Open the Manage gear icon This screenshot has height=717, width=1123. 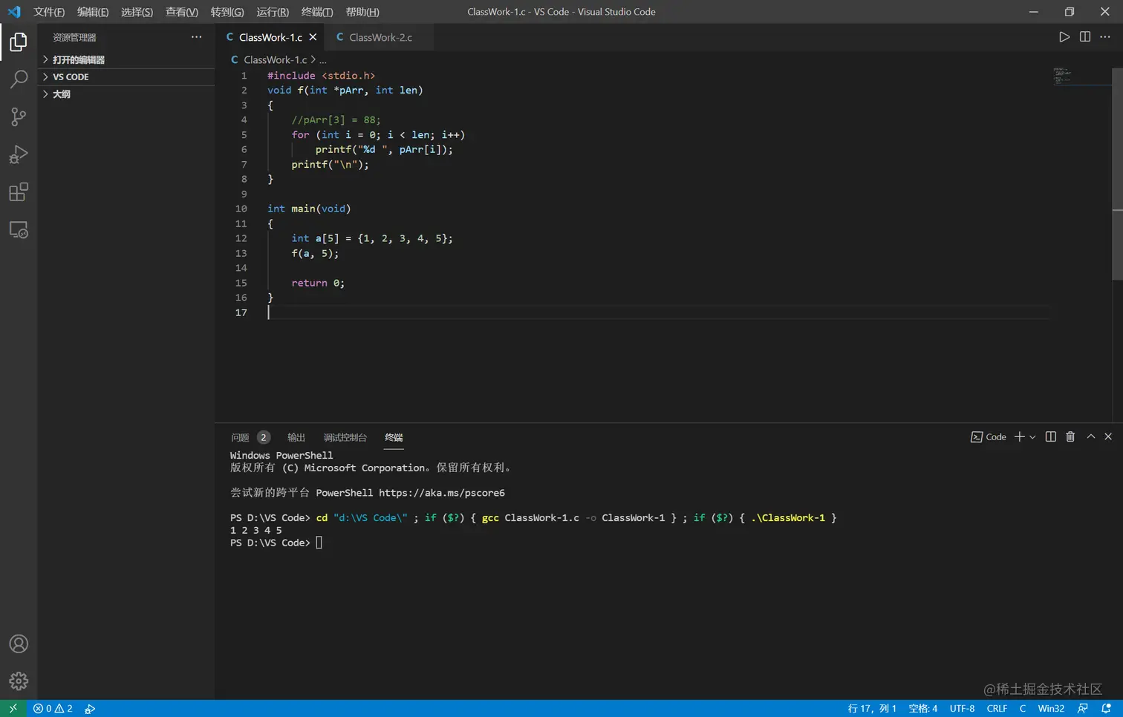coord(19,681)
